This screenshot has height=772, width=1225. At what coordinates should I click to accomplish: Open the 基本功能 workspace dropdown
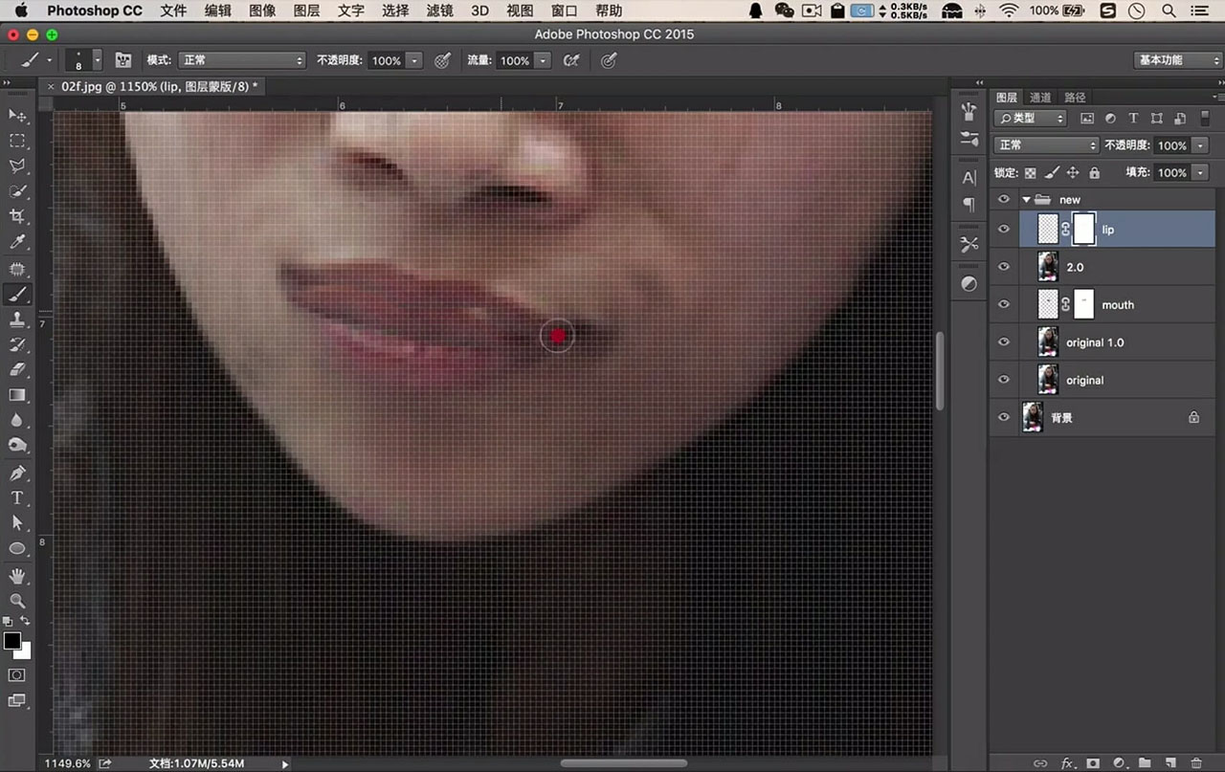[1176, 60]
